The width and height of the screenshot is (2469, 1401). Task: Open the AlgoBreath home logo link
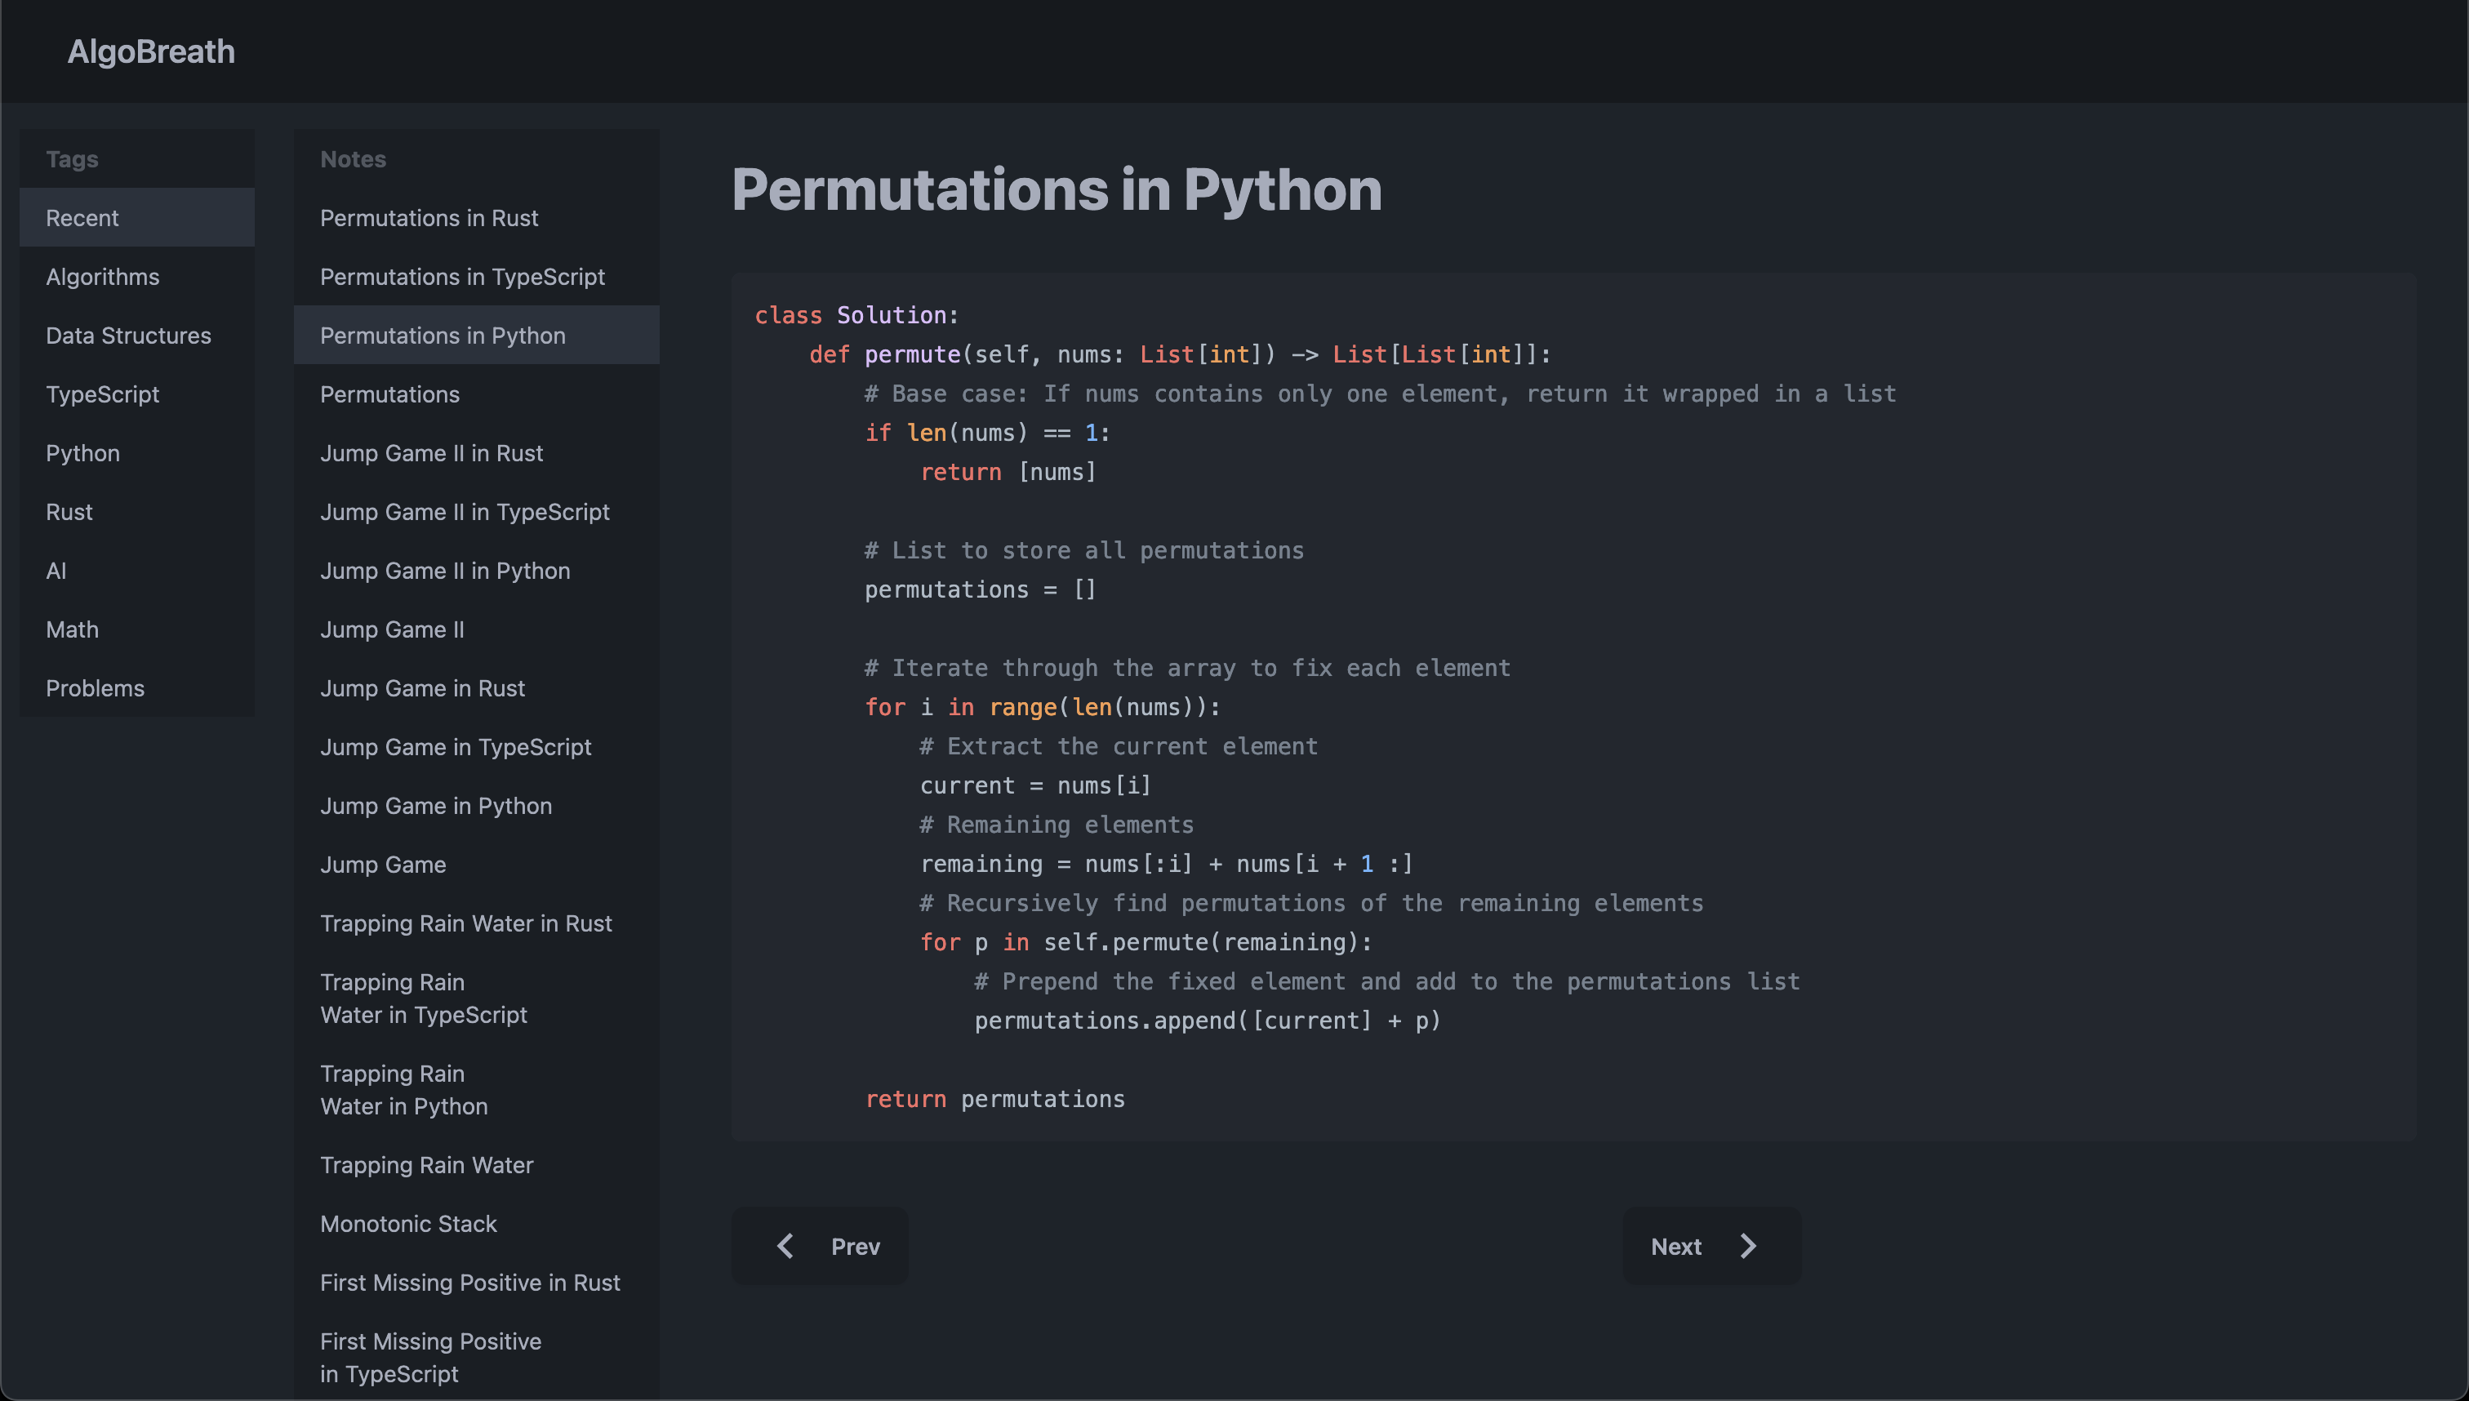(x=151, y=51)
